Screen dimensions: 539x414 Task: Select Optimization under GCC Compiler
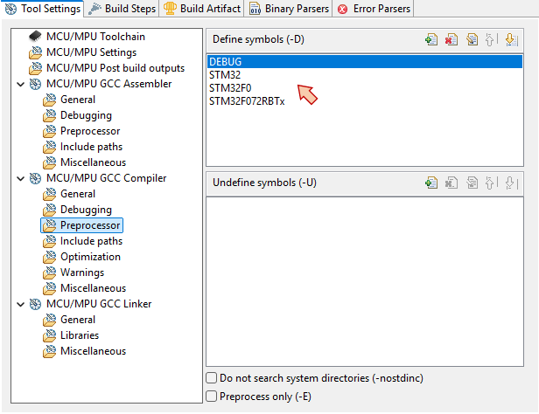tap(90, 257)
